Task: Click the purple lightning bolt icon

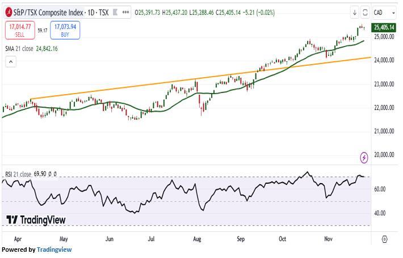Action: pos(364,157)
